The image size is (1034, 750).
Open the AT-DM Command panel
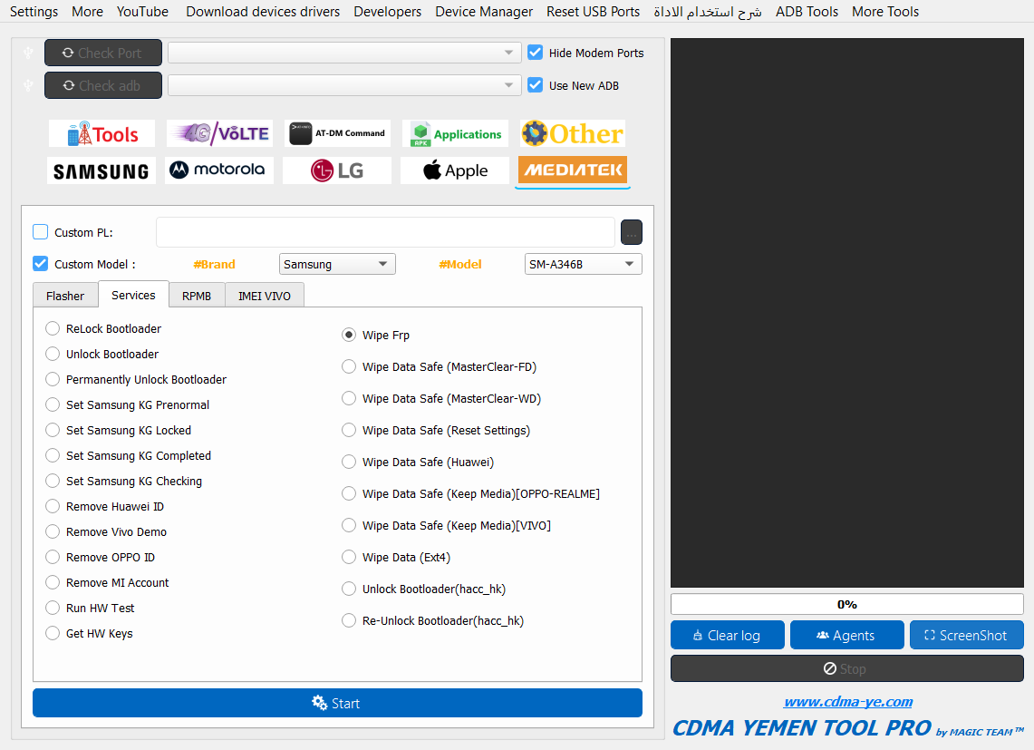point(336,134)
